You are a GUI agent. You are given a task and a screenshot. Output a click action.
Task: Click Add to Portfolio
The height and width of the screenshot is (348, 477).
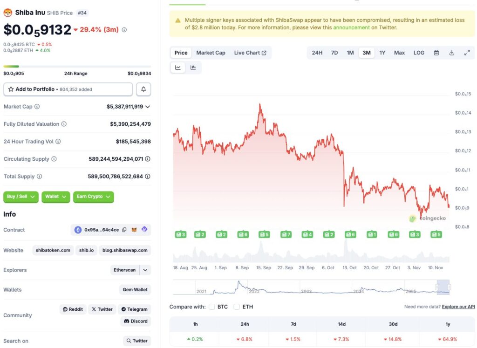click(x=68, y=89)
